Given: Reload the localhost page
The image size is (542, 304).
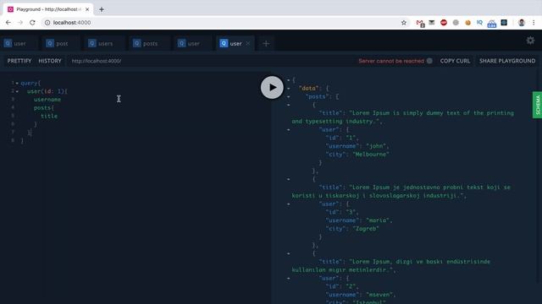Looking at the screenshot, I should pos(32,23).
